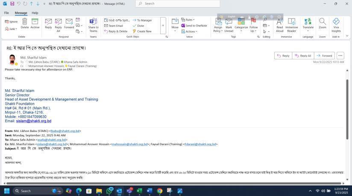Click Share to Teams icon
This screenshot has height=196, width=352.
(x=93, y=25)
